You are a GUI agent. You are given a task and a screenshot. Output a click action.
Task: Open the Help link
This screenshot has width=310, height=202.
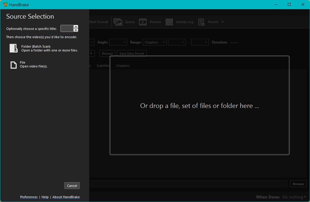pos(45,197)
